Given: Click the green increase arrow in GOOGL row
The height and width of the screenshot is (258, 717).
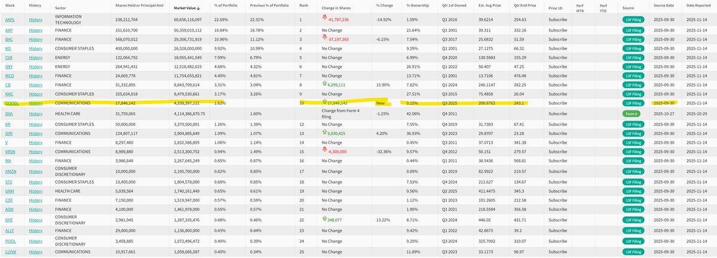Looking at the screenshot, I should point(324,102).
